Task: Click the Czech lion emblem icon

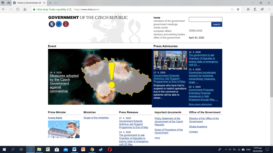Action: coord(52,24)
